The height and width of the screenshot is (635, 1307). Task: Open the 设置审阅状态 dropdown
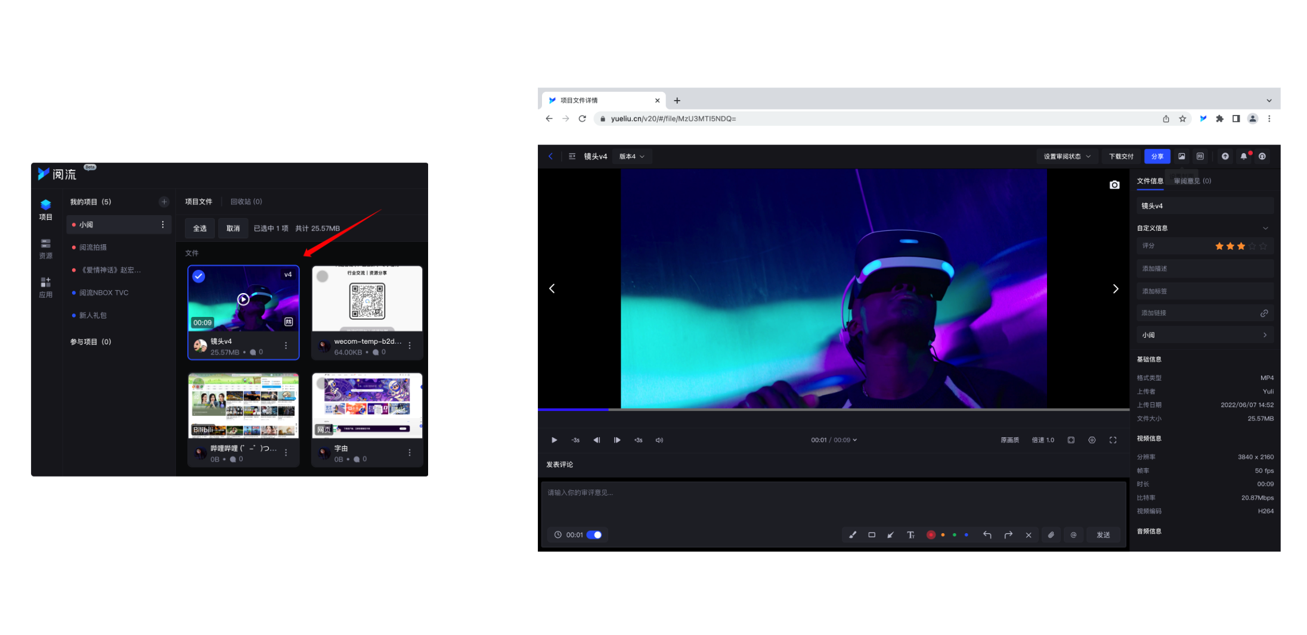click(x=1067, y=157)
